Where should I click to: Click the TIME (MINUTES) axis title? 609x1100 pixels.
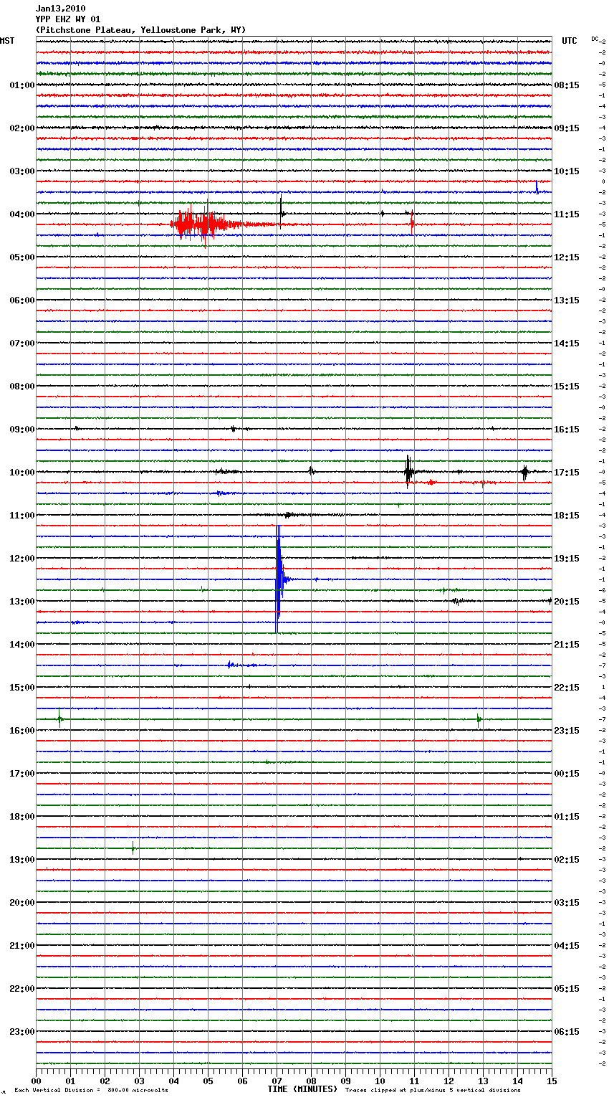click(302, 1089)
